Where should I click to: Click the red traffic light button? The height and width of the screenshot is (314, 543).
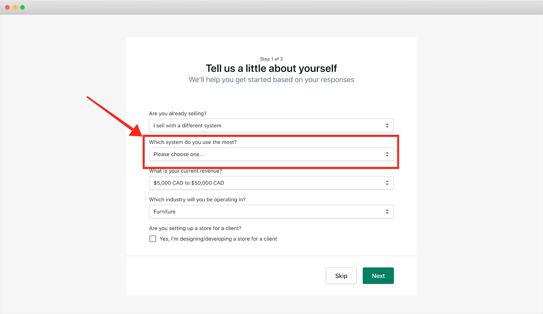7,7
